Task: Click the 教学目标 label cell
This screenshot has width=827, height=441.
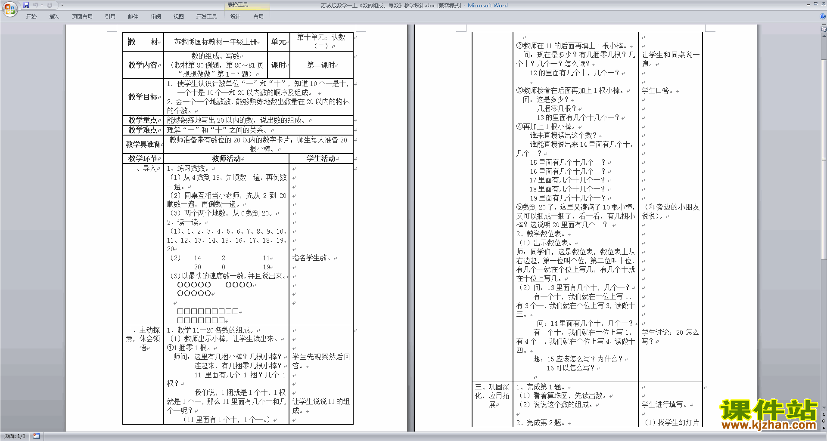Action: click(x=143, y=97)
